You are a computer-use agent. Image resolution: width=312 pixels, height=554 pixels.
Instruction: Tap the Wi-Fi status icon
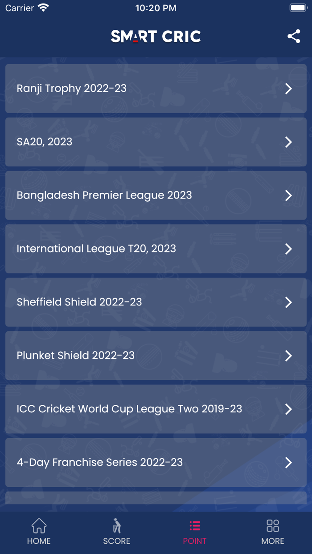[44, 8]
